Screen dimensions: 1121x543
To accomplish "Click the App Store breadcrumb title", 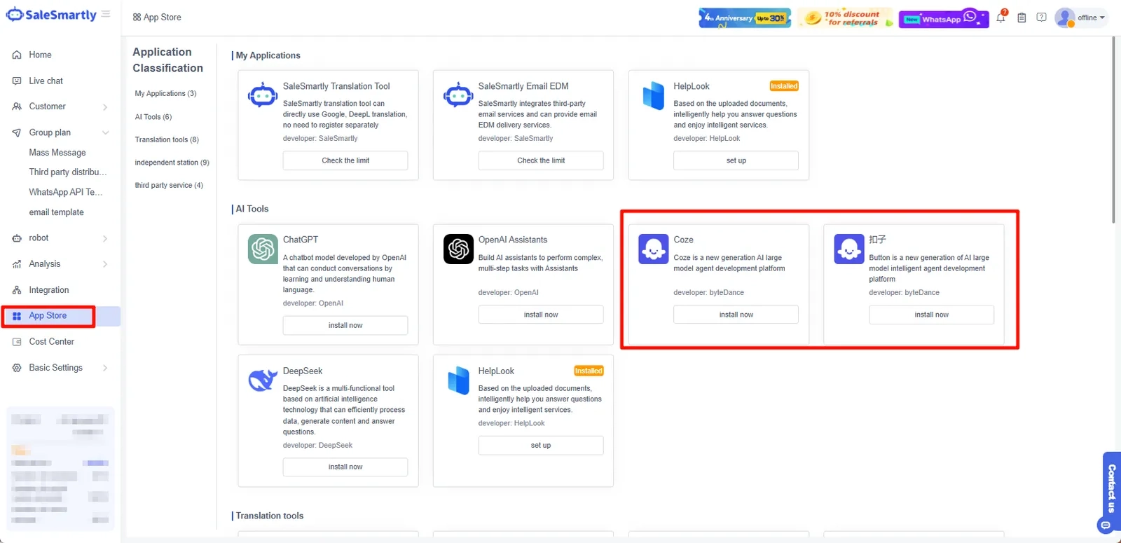I will tap(162, 18).
